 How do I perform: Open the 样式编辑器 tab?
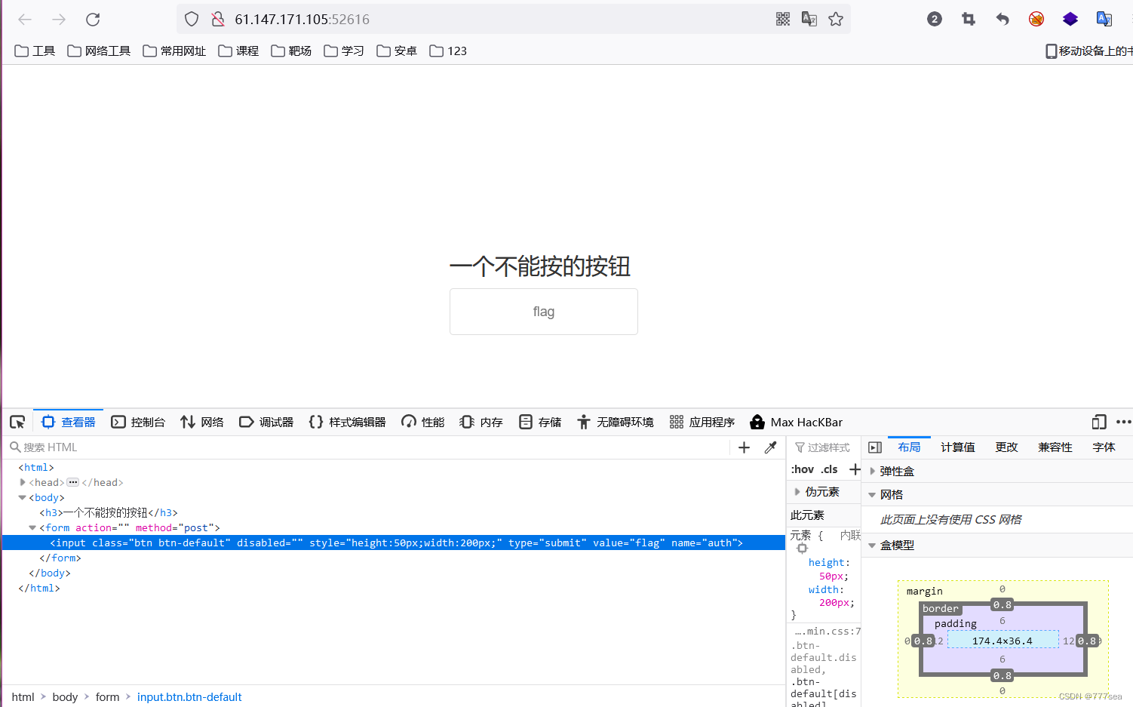coord(347,422)
